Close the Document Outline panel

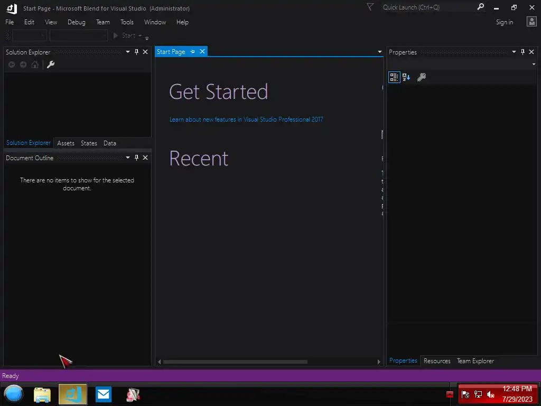145,158
